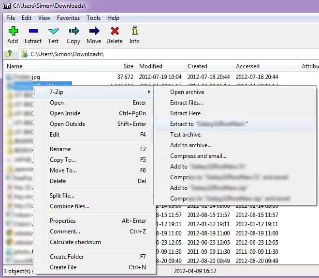Click the Test toolbar icon
Viewport: 319px width, 278px height.
(53, 31)
